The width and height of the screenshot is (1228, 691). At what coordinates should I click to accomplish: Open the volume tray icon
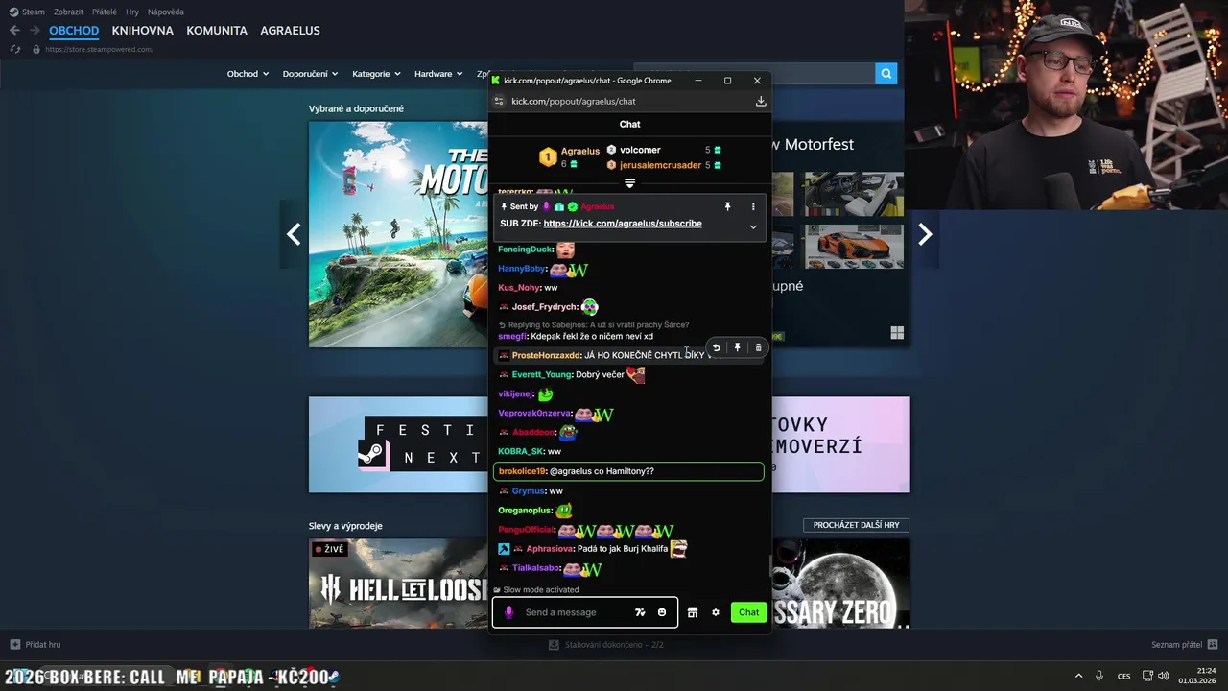pos(1163,676)
